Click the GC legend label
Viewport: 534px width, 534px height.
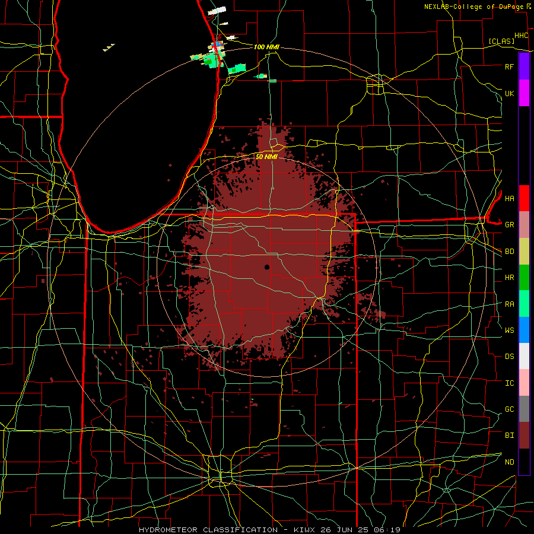tap(509, 409)
